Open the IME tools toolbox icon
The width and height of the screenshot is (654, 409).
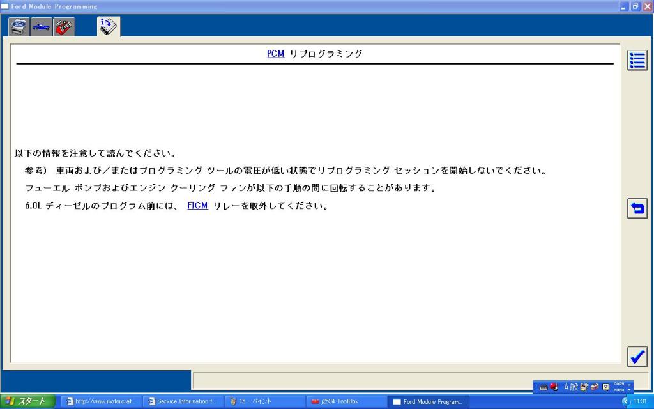[595, 387]
